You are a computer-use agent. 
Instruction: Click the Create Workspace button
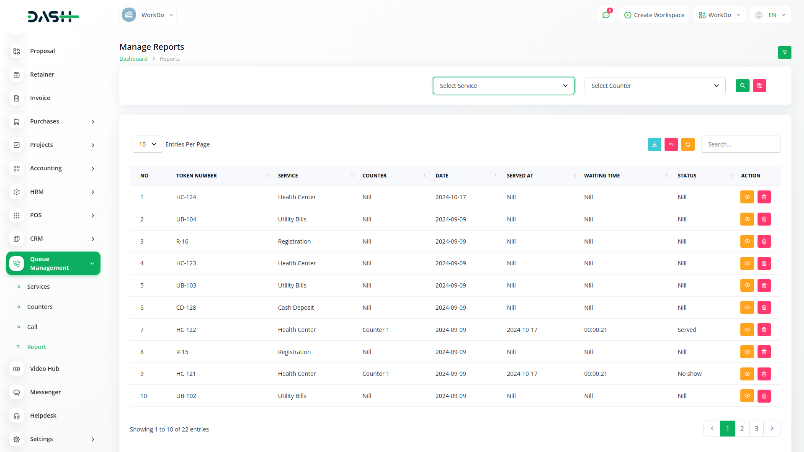click(654, 15)
